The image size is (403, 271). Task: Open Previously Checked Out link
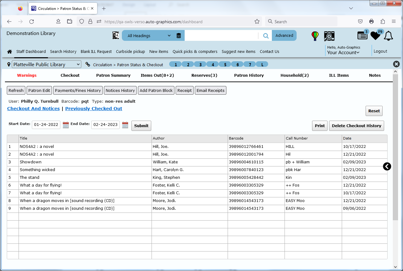[94, 109]
